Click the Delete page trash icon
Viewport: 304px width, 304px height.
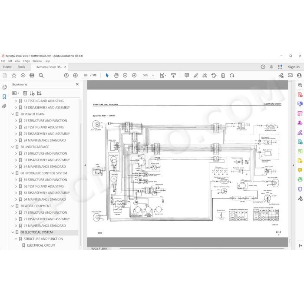(x=223, y=76)
